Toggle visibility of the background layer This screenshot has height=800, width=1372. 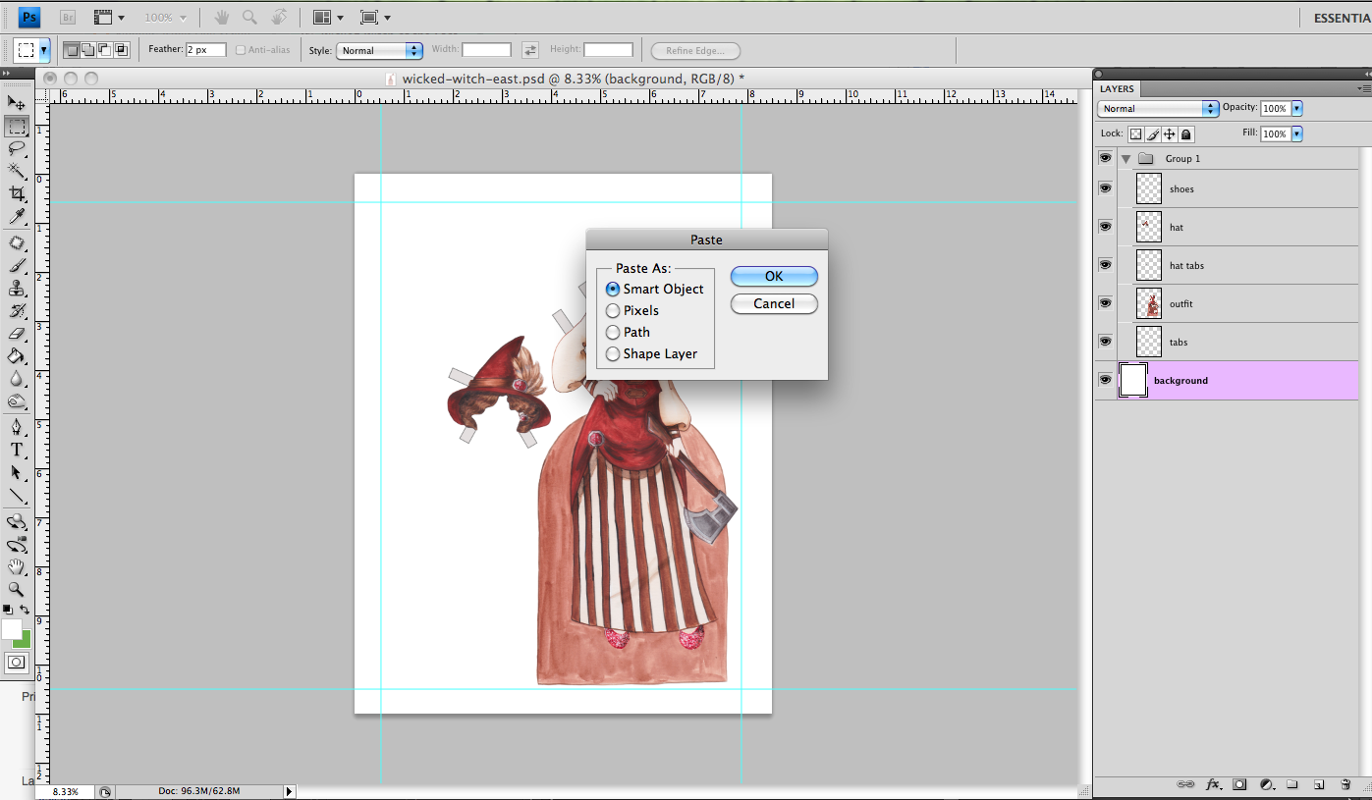click(1106, 379)
